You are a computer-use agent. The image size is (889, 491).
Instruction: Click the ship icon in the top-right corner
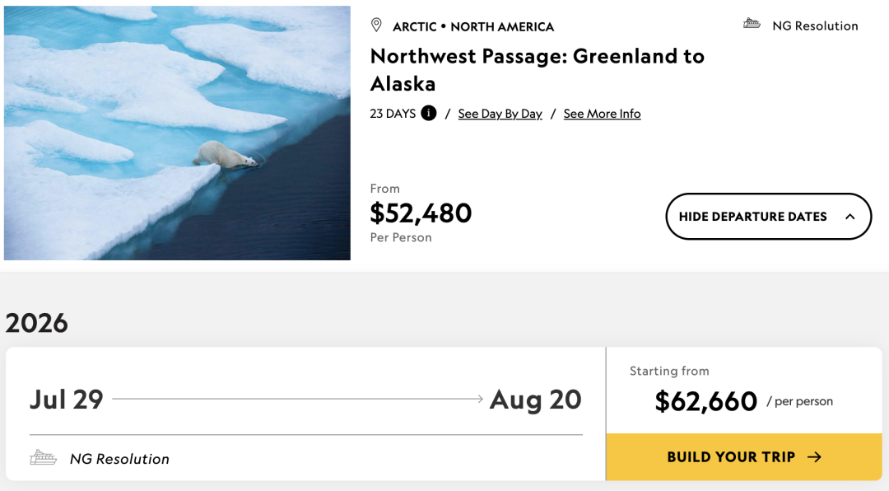tap(752, 24)
